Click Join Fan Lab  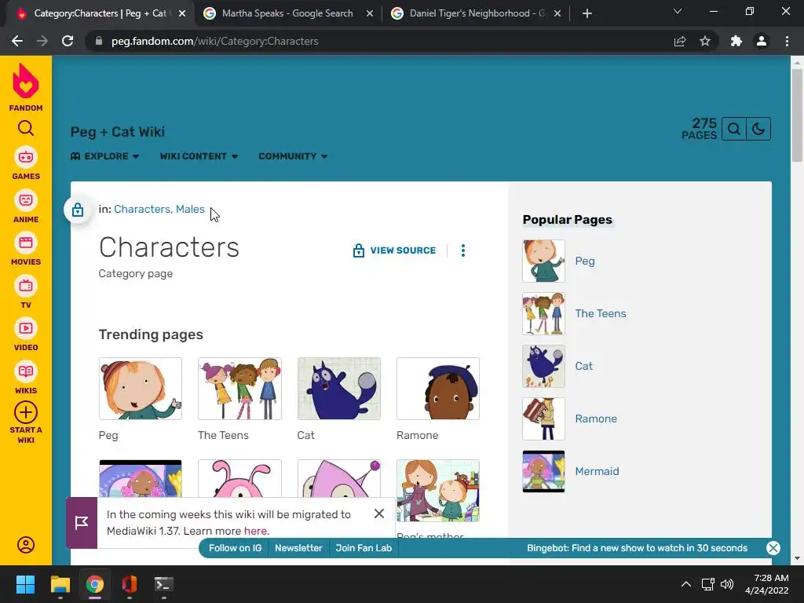(x=364, y=547)
